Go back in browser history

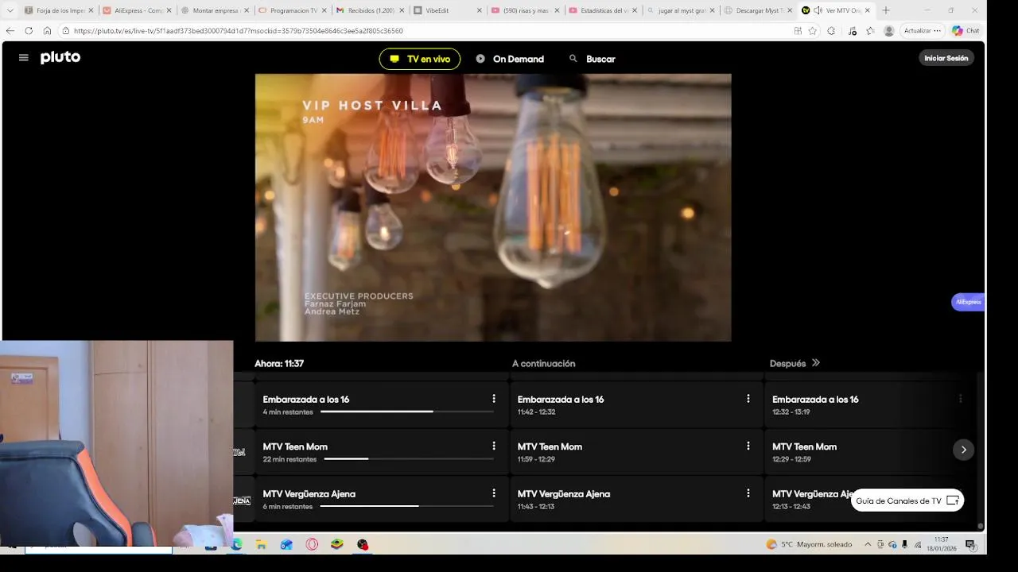(10, 31)
